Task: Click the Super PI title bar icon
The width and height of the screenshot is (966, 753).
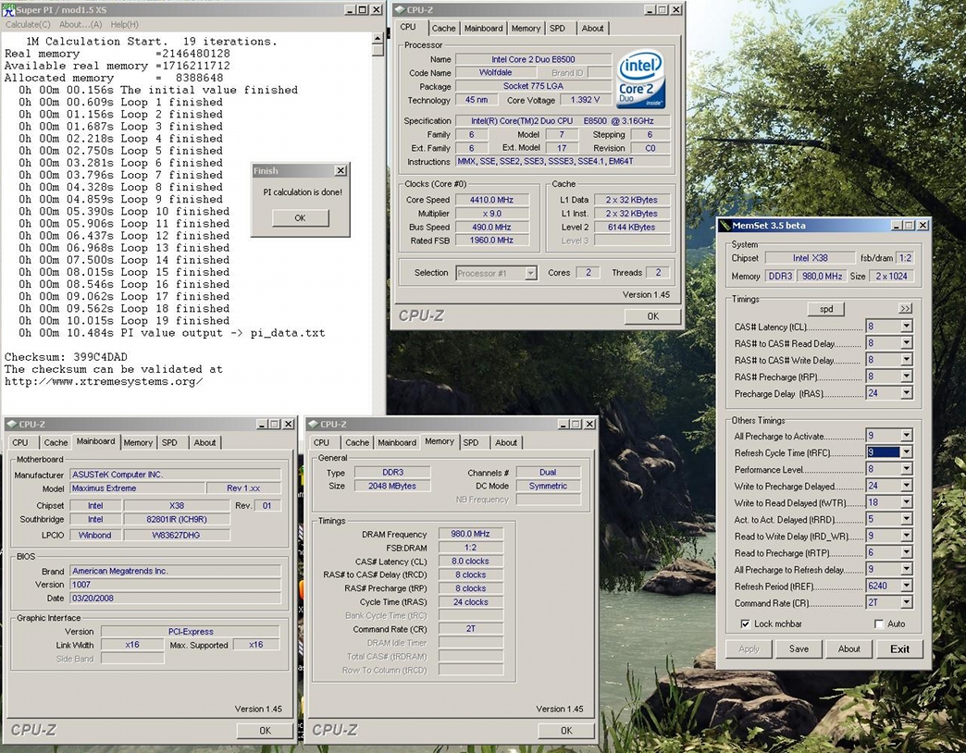Action: 9,10
